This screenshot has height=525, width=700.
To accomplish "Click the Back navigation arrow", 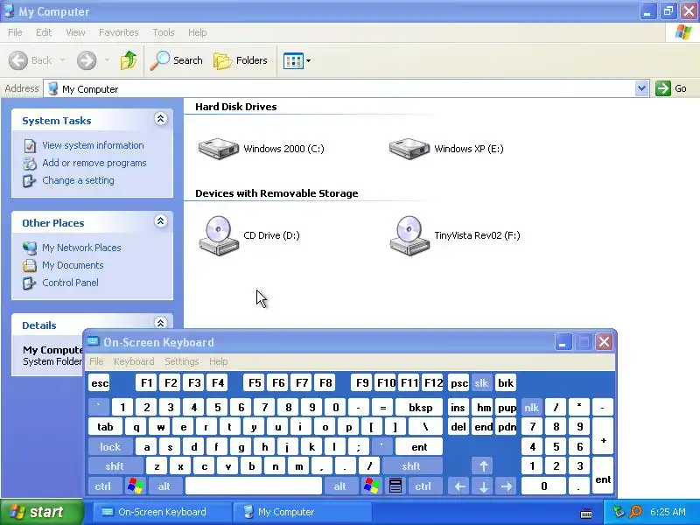I will pyautogui.click(x=18, y=60).
